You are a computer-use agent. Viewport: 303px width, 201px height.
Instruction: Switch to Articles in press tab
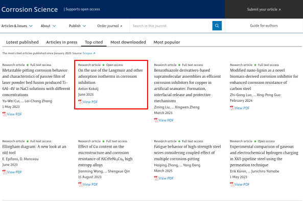(x=62, y=42)
